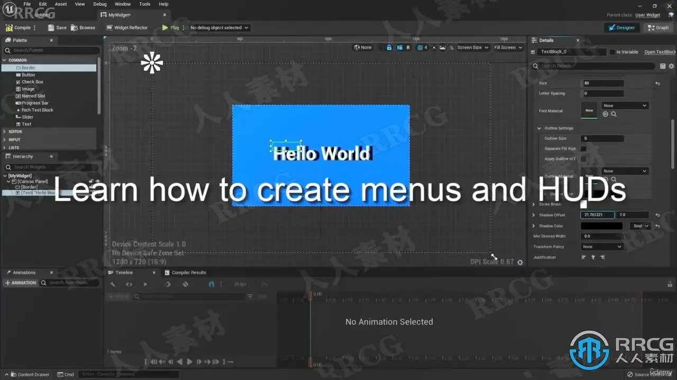Click the Shadow Color swatch
The image size is (677, 380).
[602, 226]
